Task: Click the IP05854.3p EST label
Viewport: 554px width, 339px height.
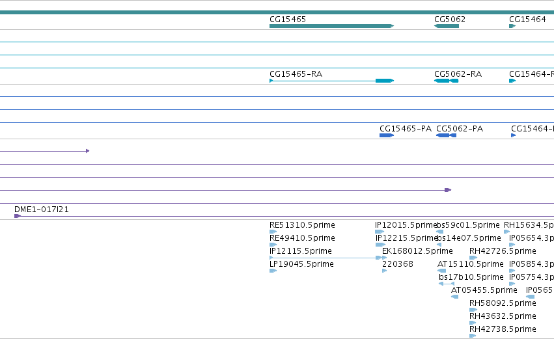Action: coord(531,264)
